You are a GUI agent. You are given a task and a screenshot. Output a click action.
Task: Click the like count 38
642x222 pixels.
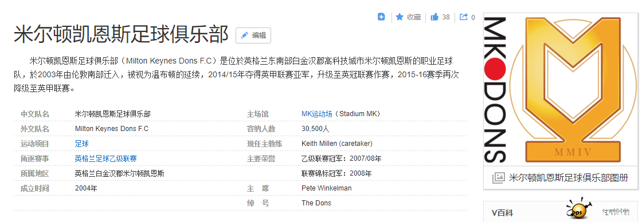tap(446, 17)
